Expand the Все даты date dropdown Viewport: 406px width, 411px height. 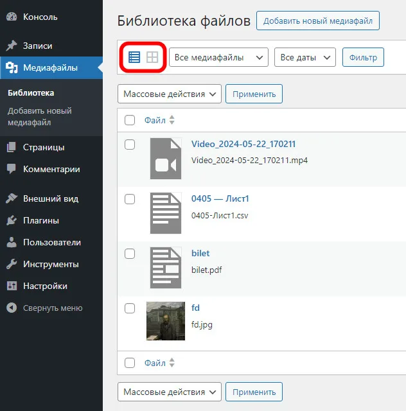pos(304,57)
